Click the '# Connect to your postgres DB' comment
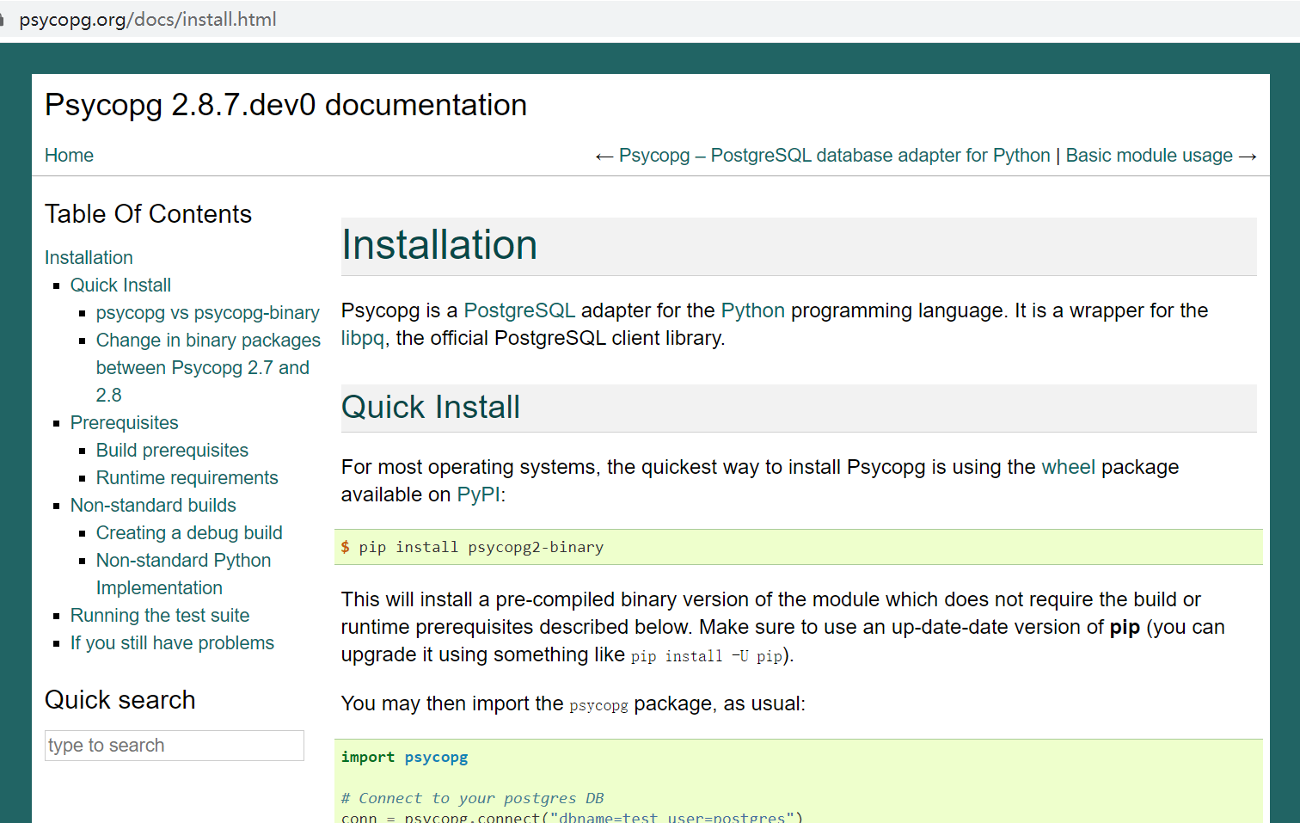The image size is (1300, 823). pyautogui.click(x=473, y=798)
